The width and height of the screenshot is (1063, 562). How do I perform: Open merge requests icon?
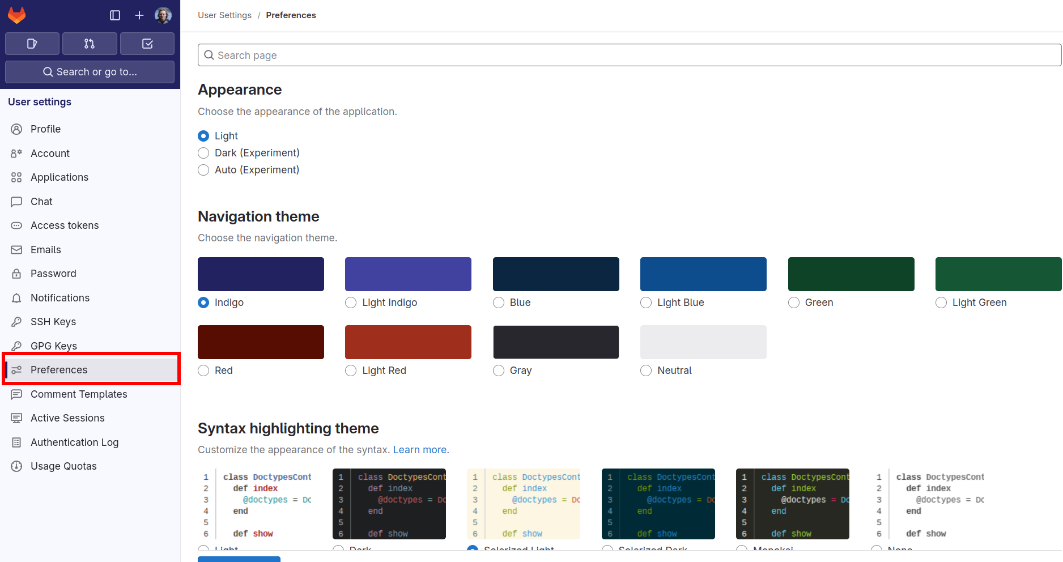point(90,44)
